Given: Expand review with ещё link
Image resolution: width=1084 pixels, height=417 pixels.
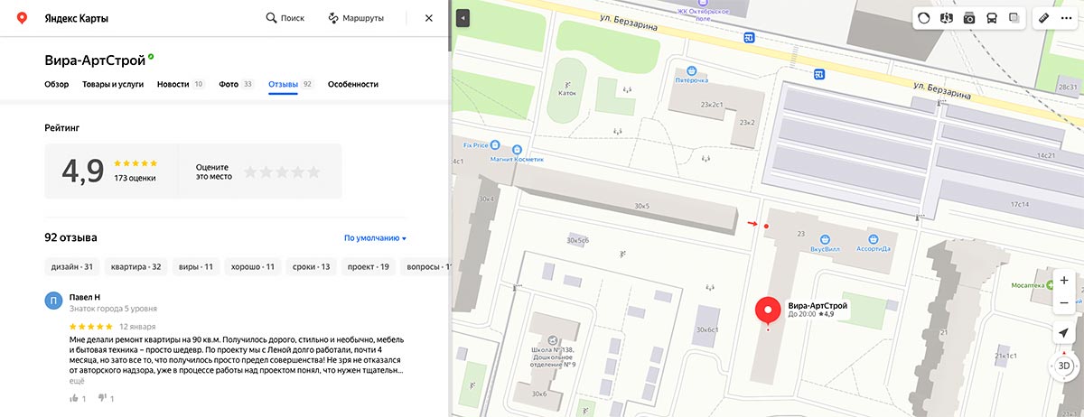Looking at the screenshot, I should click(77, 381).
